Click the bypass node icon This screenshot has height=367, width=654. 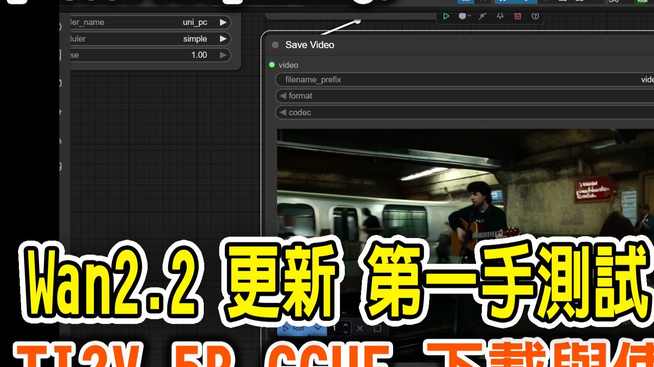(x=482, y=16)
